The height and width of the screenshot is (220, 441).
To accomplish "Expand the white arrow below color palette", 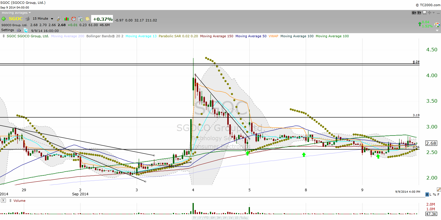I will [437, 31].
